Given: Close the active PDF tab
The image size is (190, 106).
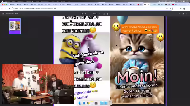Looking at the screenshot, I should click(x=148, y=4).
